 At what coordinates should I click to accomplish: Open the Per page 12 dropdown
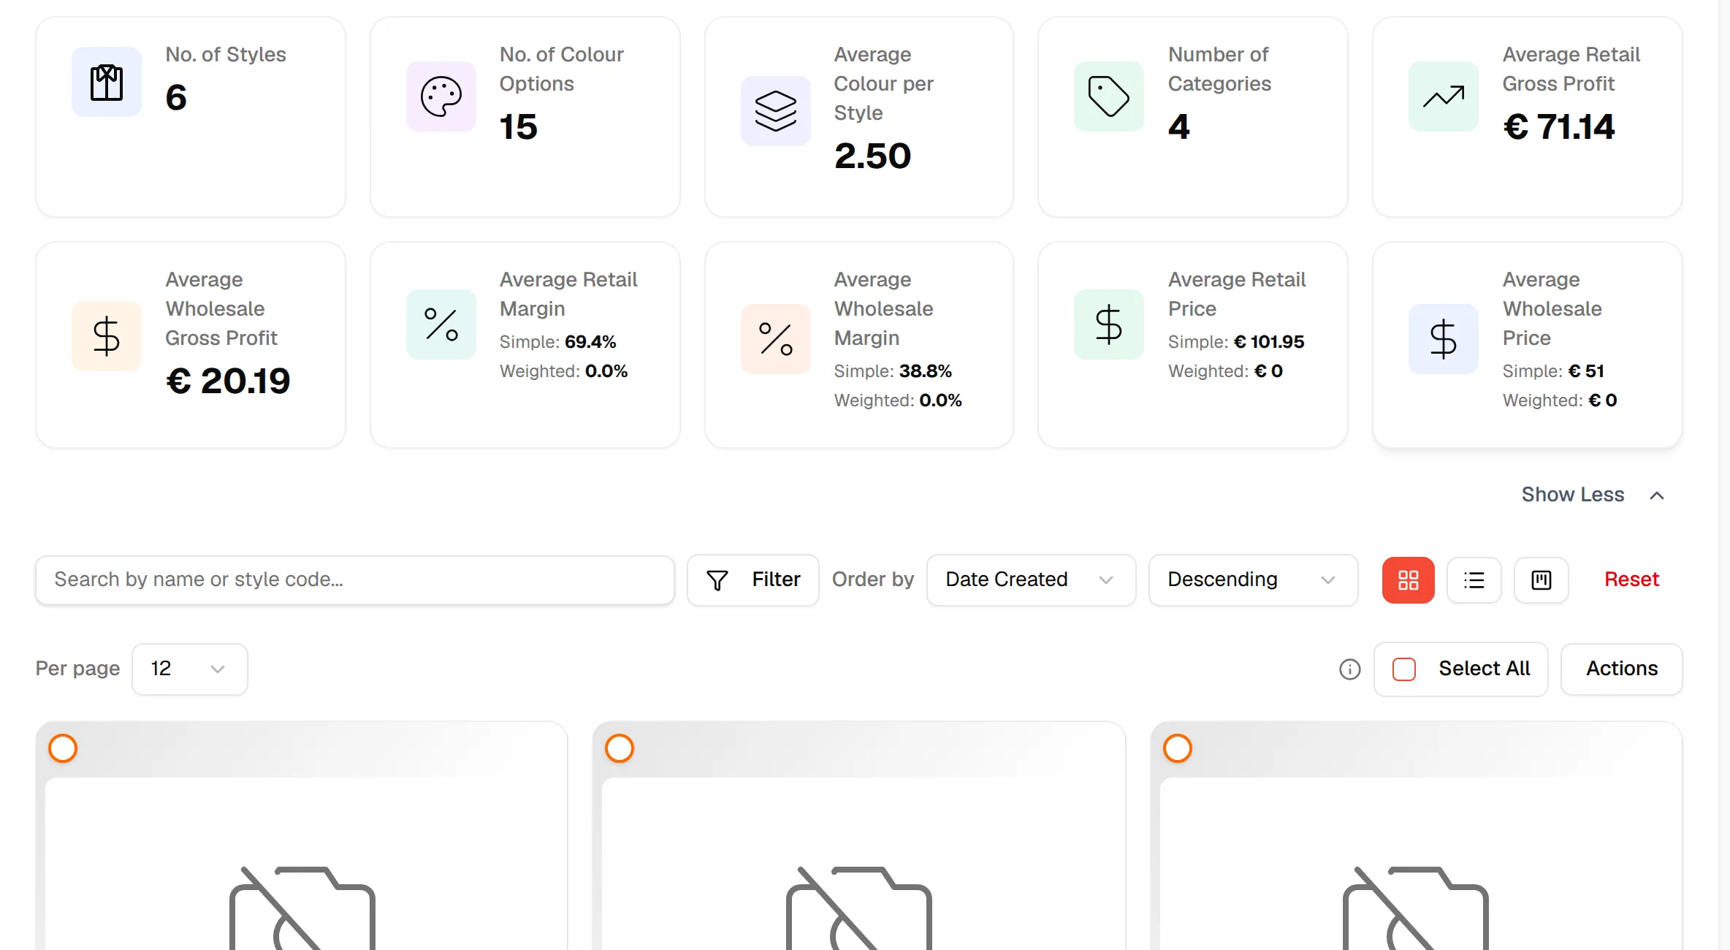(190, 669)
